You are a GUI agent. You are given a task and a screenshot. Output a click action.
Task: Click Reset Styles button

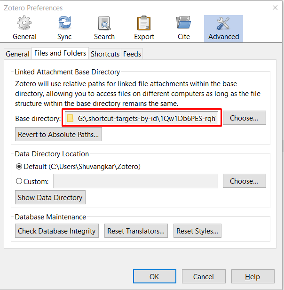click(x=197, y=231)
